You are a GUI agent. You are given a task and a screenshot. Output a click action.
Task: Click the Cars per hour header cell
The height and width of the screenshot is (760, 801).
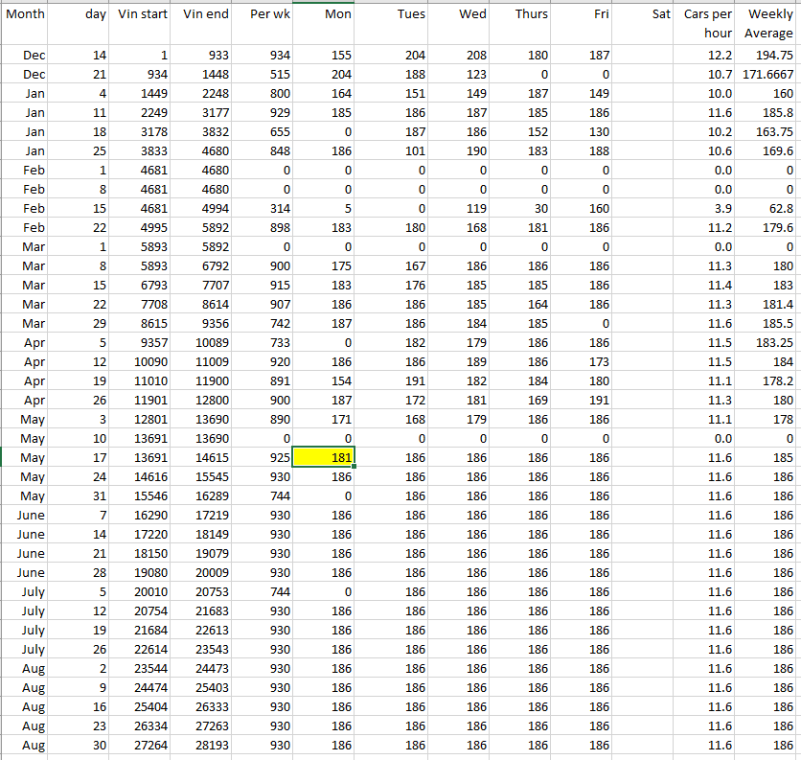pos(707,24)
